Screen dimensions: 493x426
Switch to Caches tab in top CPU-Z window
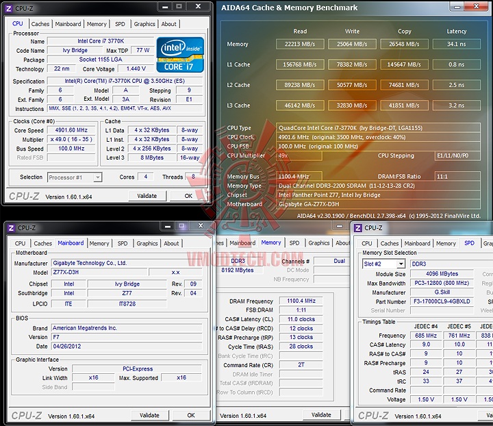click(40, 24)
